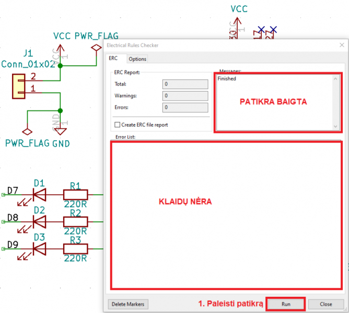This screenshot has height=313, width=349.
Task: Select the D3 LED symbol
Action: pyautogui.click(x=39, y=249)
